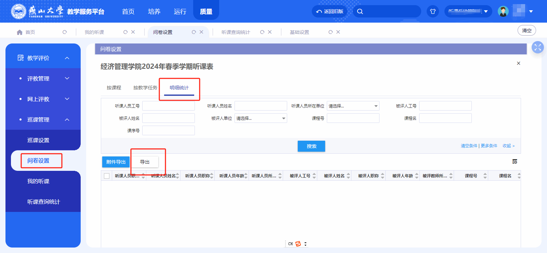
Task: Switch to the 按课程 tab
Action: [114, 88]
